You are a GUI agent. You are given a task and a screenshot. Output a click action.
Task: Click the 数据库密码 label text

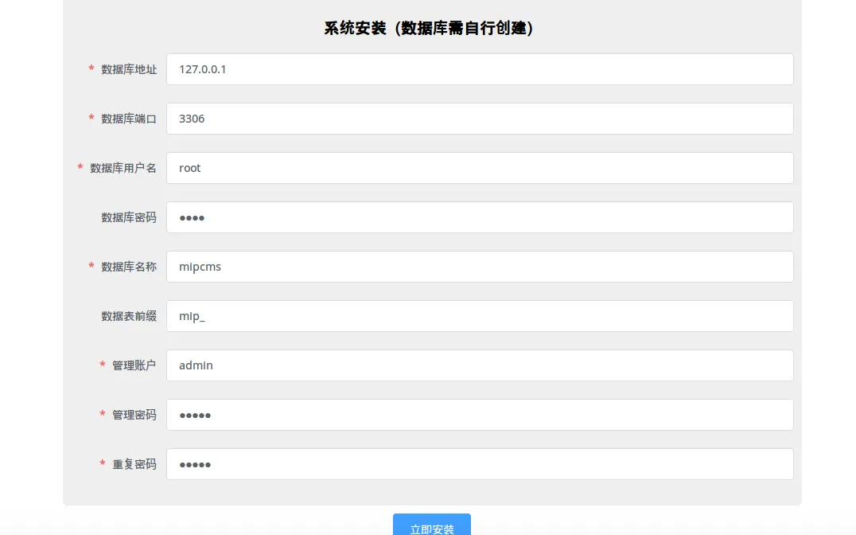[x=129, y=217]
